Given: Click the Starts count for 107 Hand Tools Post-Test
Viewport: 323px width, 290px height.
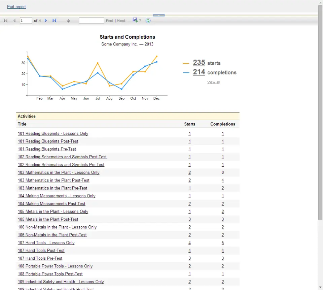Looking at the screenshot, I should [x=189, y=250].
